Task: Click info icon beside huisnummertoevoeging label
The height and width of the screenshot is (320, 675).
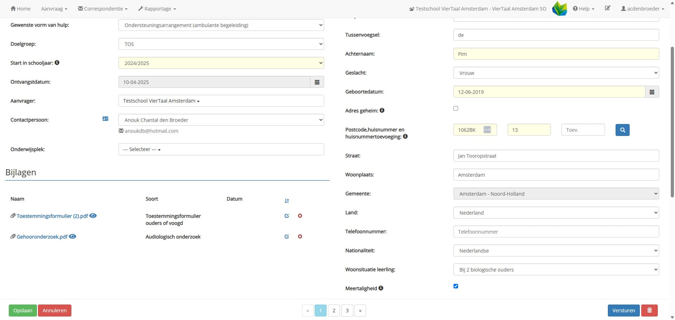Action: 405,136
